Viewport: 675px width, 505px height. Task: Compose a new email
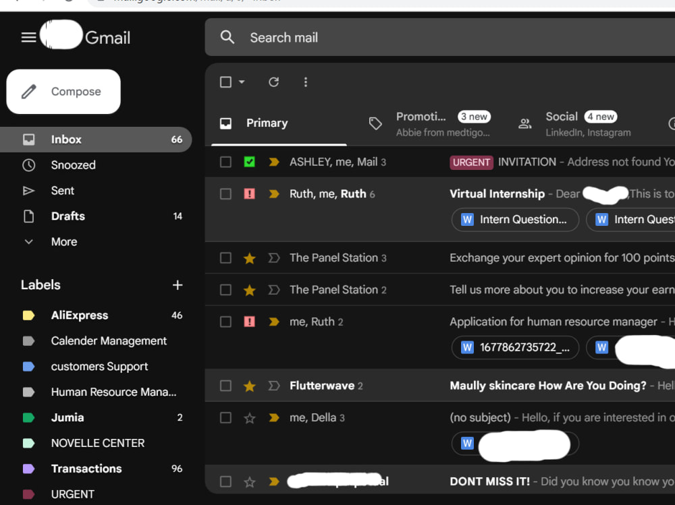pos(63,92)
